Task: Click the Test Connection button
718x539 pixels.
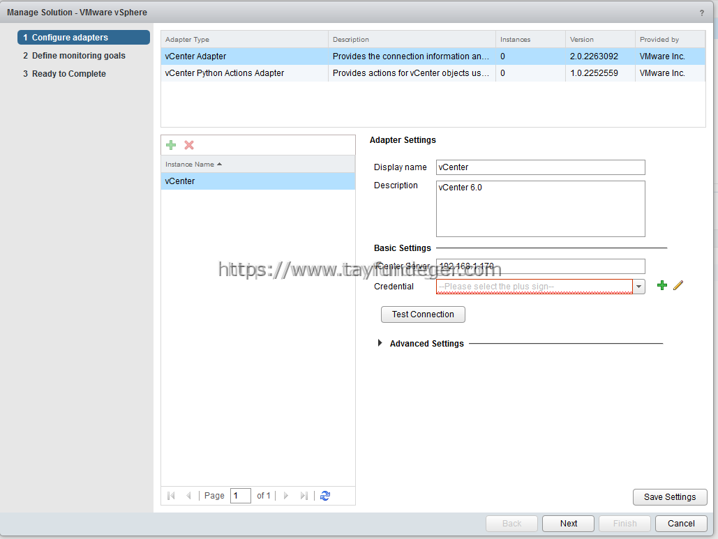Action: click(423, 314)
